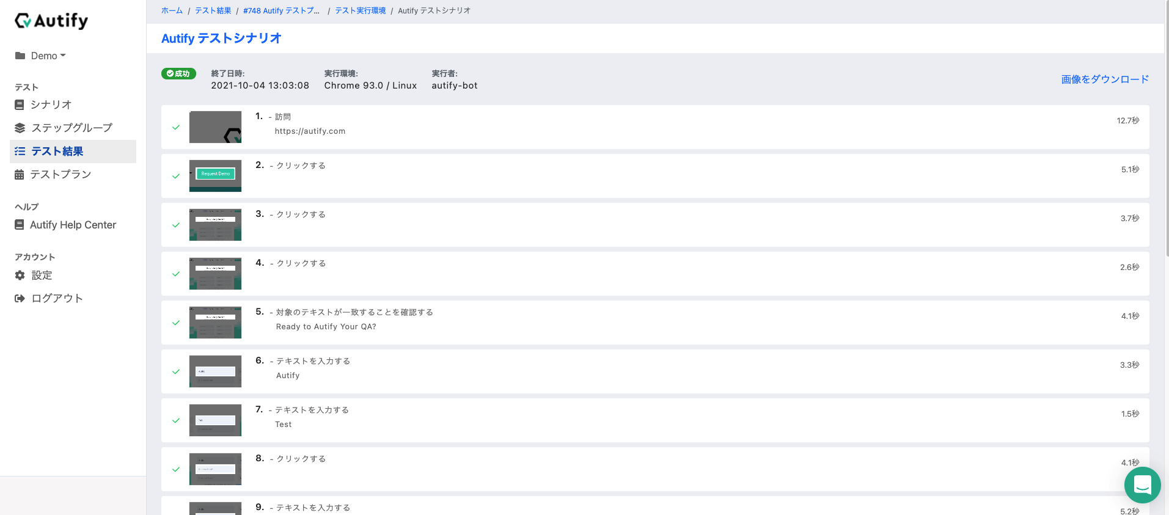The width and height of the screenshot is (1169, 515).
Task: Open ステップグループ in the sidebar
Action: pos(72,128)
